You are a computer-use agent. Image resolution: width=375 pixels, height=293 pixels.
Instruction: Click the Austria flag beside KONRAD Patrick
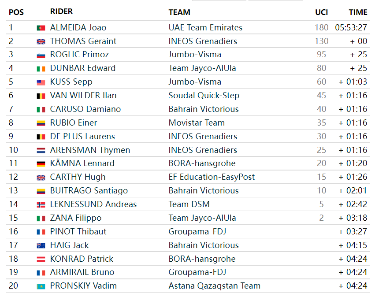coord(41,259)
